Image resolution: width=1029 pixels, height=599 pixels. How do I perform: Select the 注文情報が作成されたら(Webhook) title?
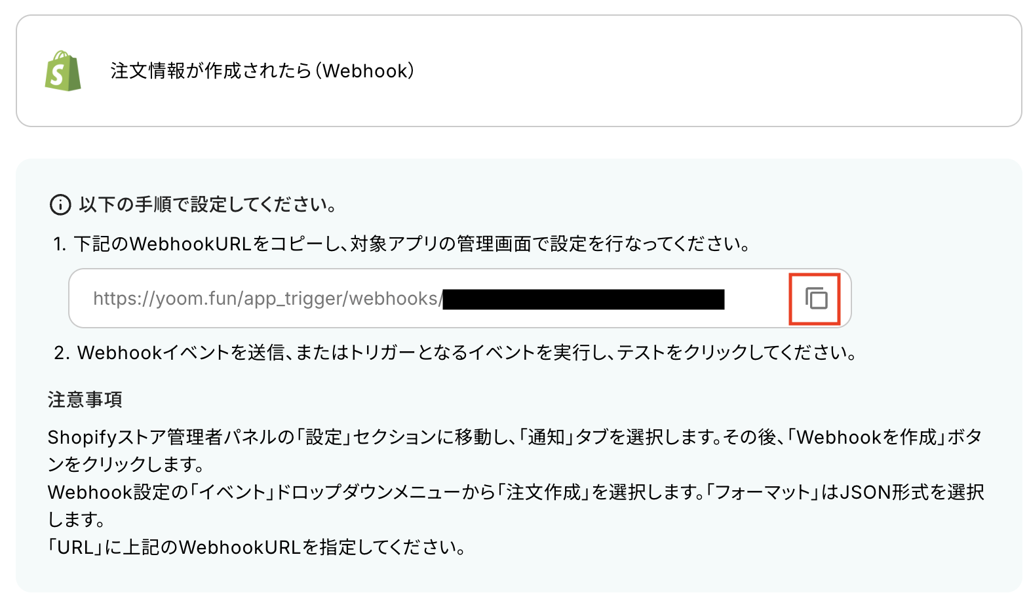point(262,71)
